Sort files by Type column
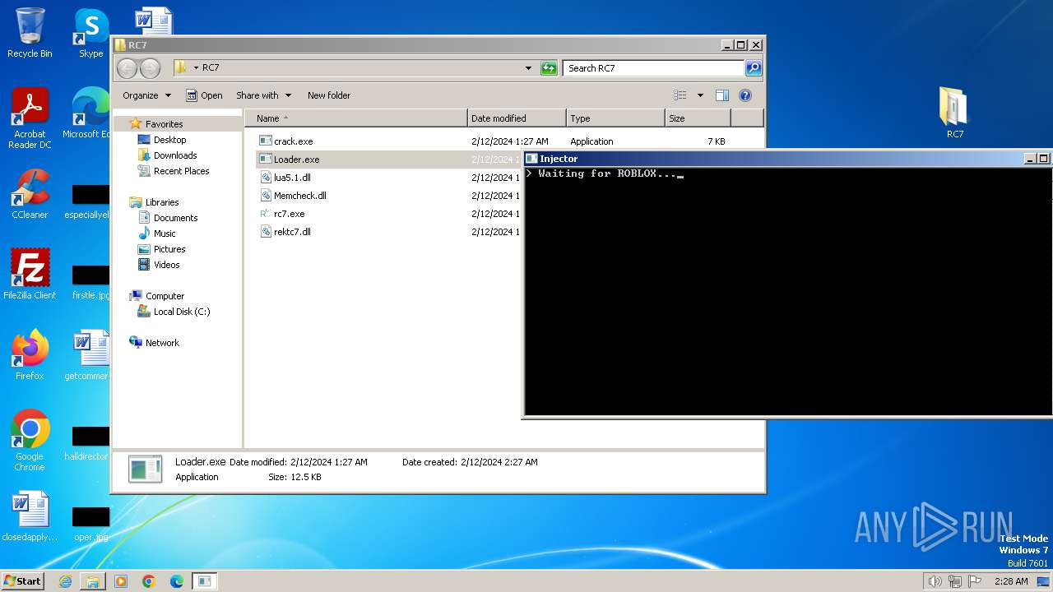The width and height of the screenshot is (1053, 592). pyautogui.click(x=615, y=118)
